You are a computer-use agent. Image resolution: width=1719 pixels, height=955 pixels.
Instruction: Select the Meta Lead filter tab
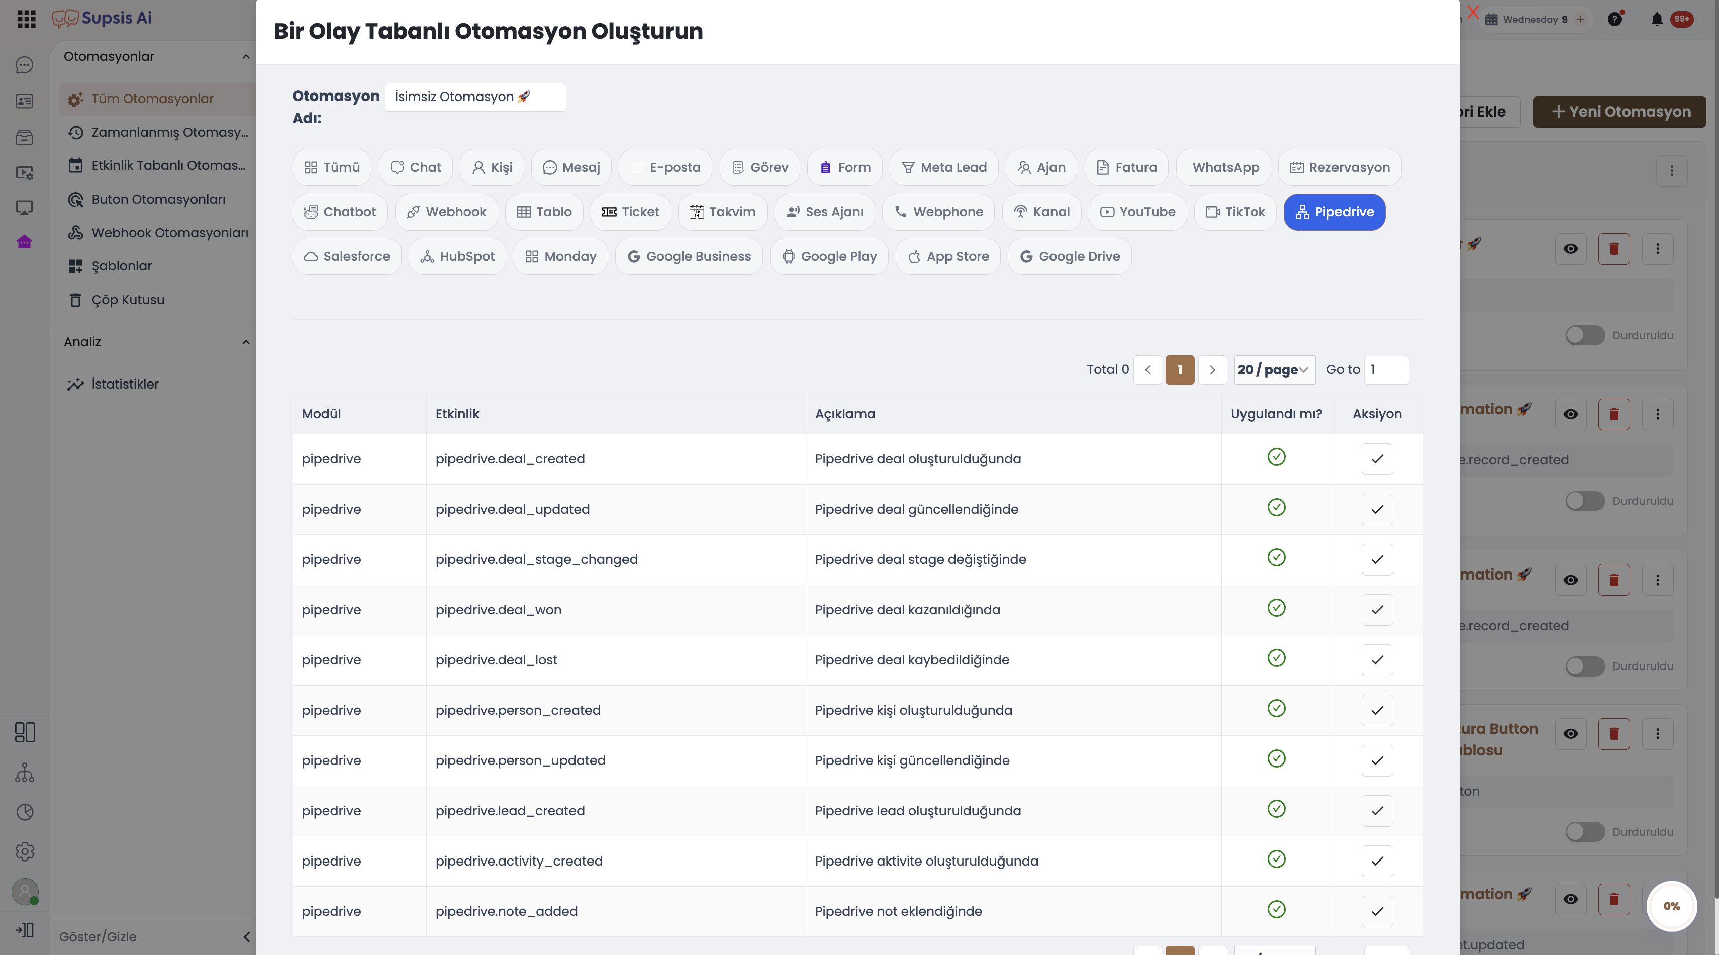click(944, 167)
